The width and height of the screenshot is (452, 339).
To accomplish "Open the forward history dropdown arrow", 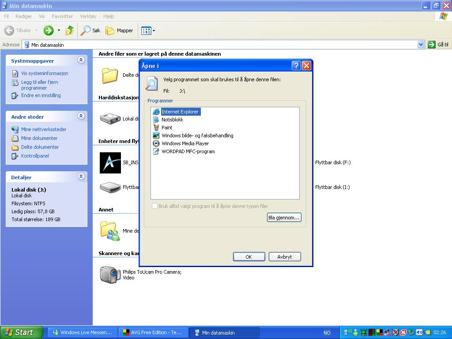I will (59, 30).
